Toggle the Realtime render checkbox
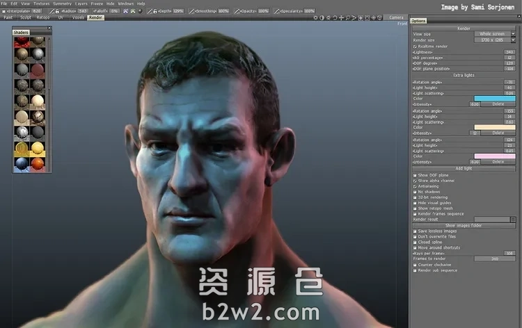 pos(416,46)
